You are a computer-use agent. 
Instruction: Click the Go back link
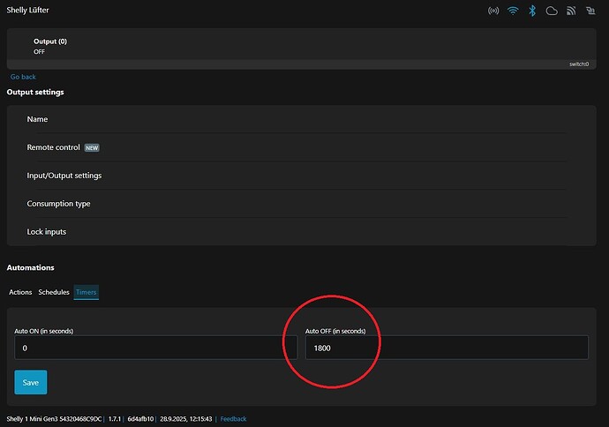pyautogui.click(x=23, y=77)
